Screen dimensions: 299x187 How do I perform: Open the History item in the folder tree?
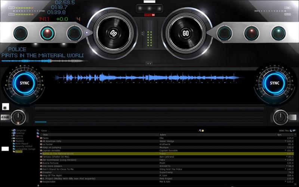point(19,138)
